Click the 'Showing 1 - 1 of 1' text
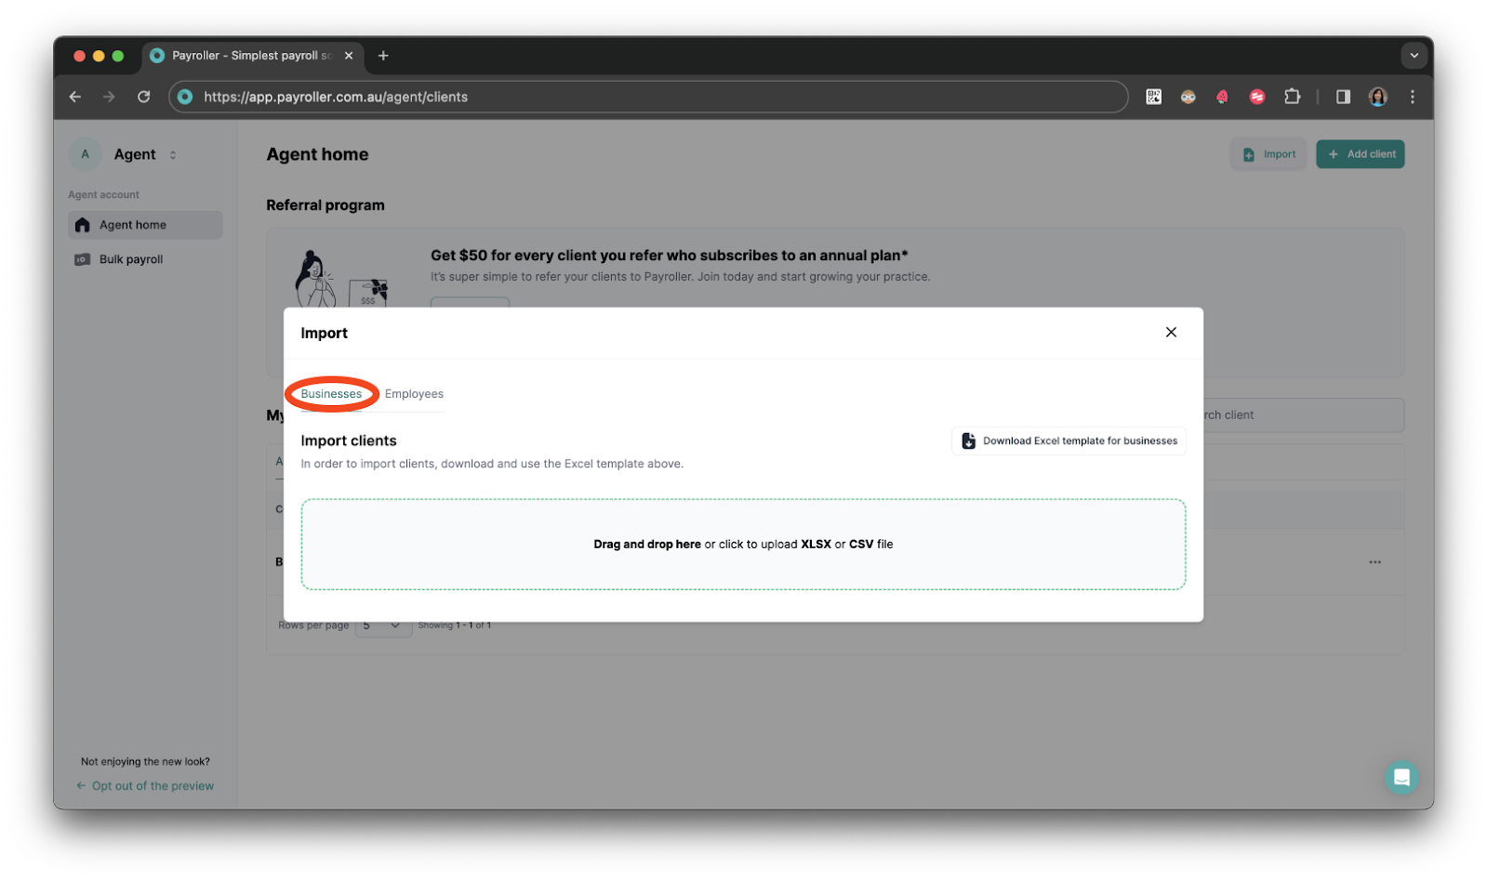1488x880 pixels. click(x=454, y=625)
